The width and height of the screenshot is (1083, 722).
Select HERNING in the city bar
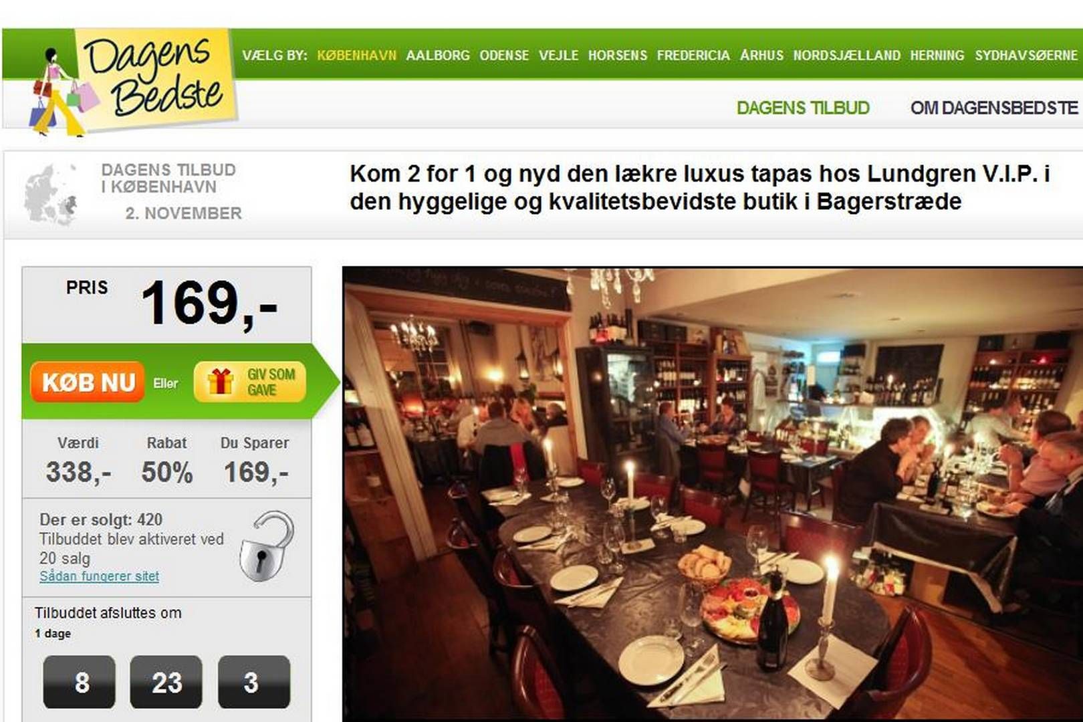pyautogui.click(x=937, y=55)
